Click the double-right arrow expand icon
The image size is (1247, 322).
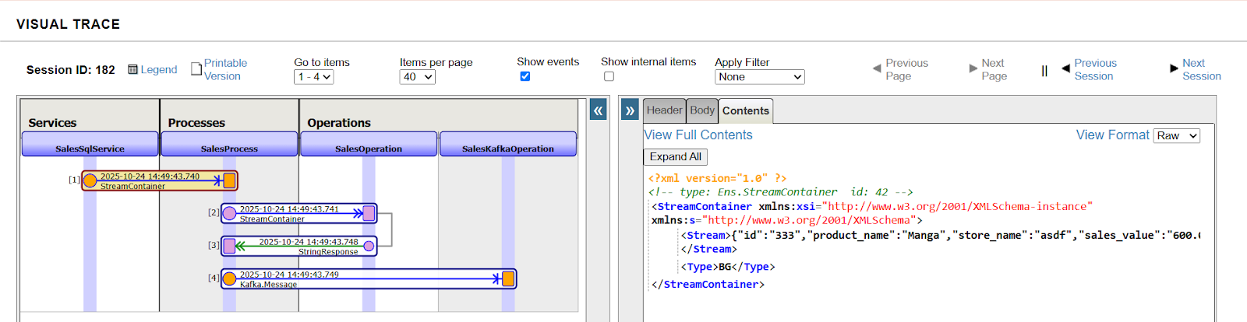pyautogui.click(x=630, y=110)
